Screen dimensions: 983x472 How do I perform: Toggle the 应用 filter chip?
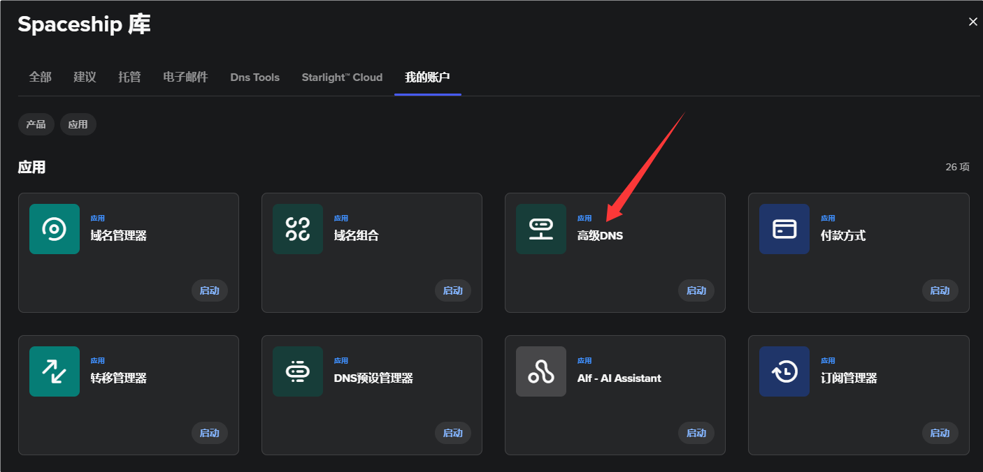click(78, 124)
